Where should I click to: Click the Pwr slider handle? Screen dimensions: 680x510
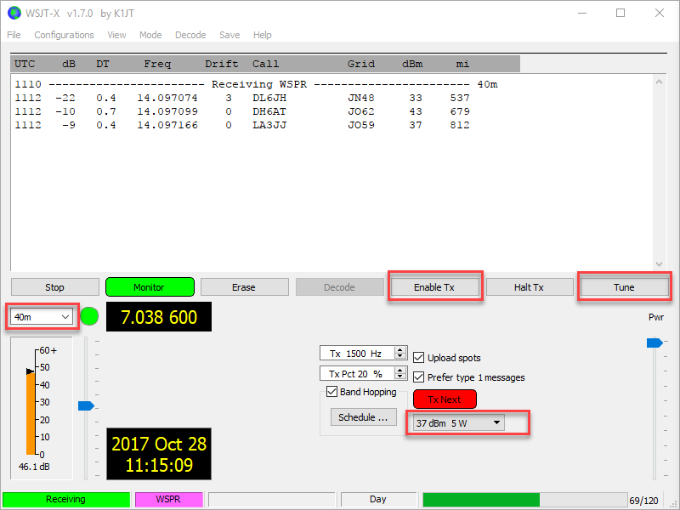pyautogui.click(x=654, y=343)
